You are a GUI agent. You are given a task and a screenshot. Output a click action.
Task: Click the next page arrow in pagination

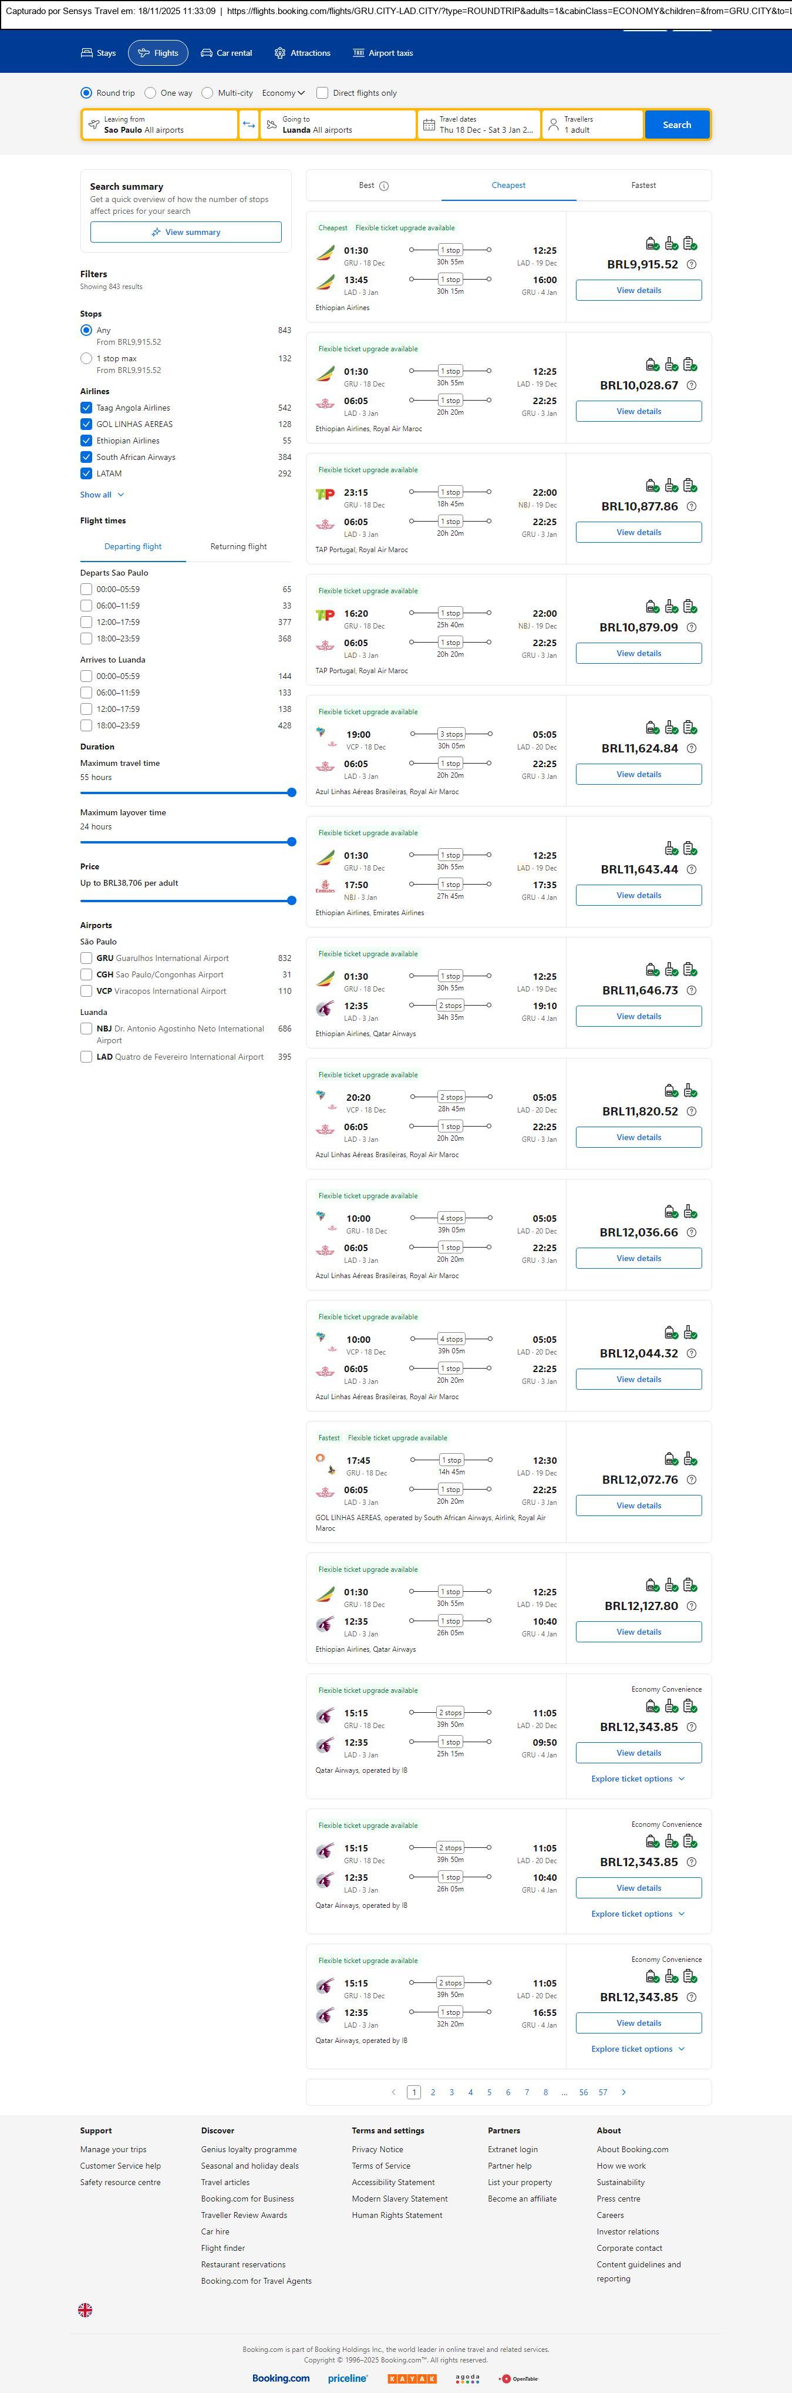(623, 2092)
